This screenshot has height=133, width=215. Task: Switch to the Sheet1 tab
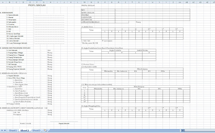(x=13, y=131)
